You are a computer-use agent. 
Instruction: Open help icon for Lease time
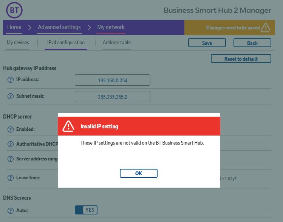pos(11,177)
